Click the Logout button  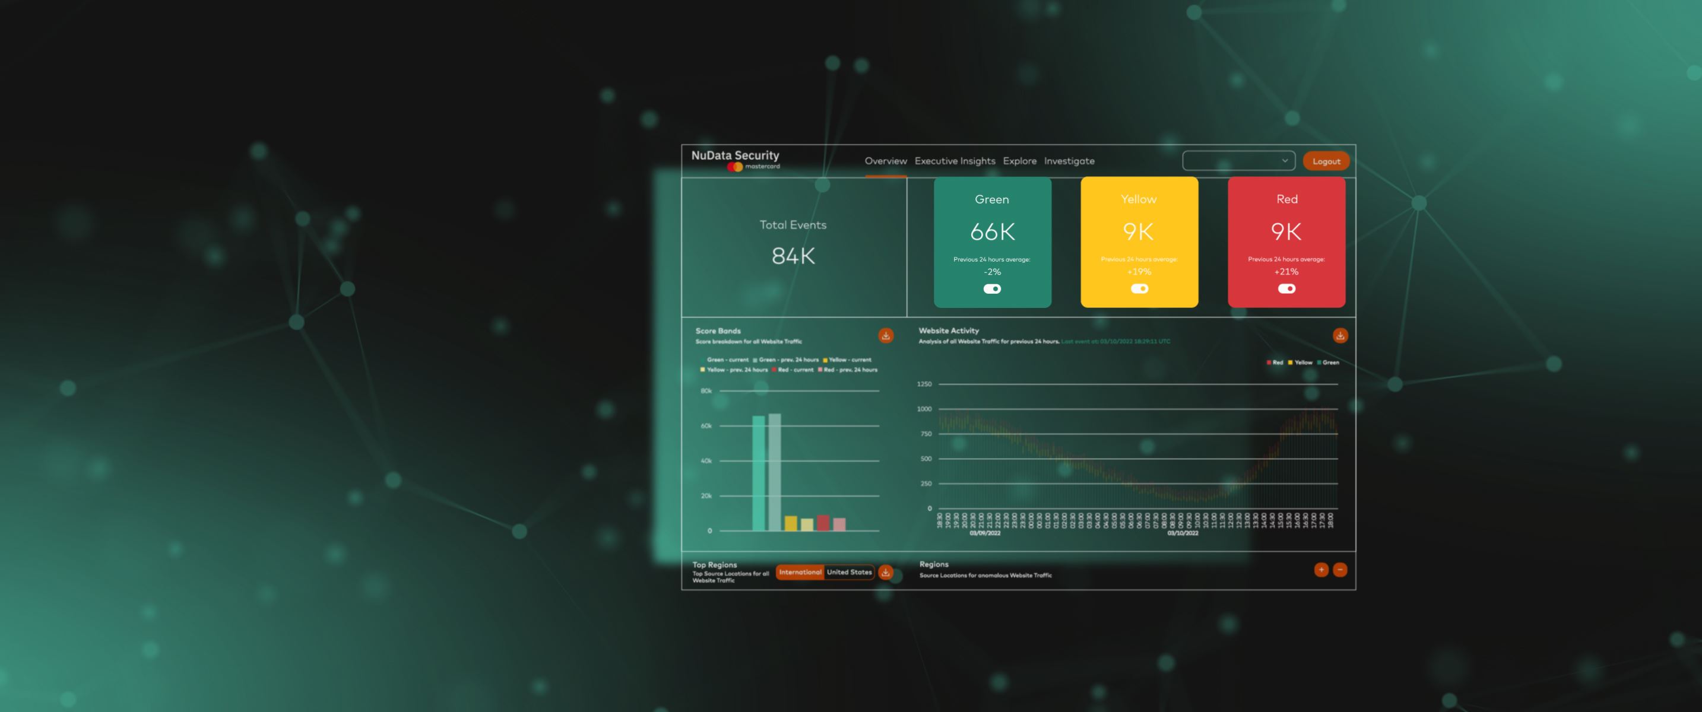[1326, 161]
